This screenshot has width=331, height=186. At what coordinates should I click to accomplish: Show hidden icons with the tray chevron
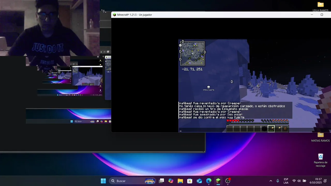271,181
